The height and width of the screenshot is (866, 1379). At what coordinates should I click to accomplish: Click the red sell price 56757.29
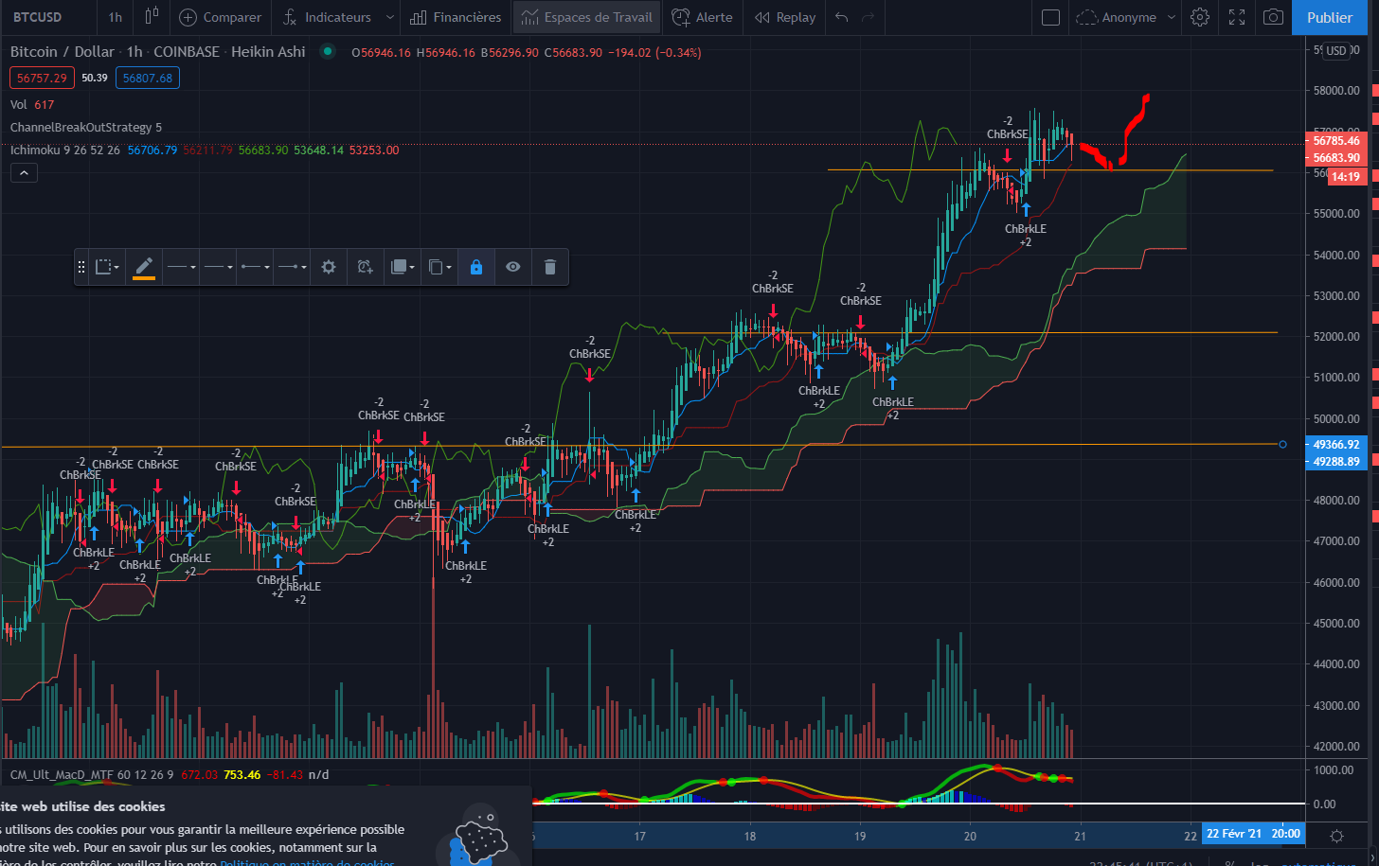[x=42, y=78]
